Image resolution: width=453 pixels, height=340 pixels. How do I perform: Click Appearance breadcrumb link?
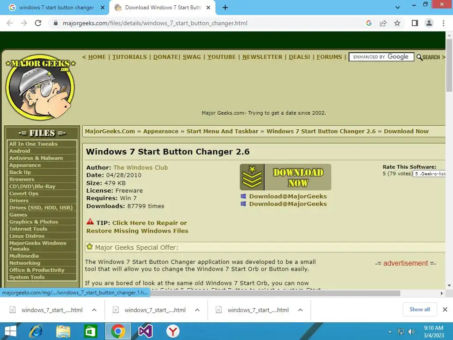[161, 131]
